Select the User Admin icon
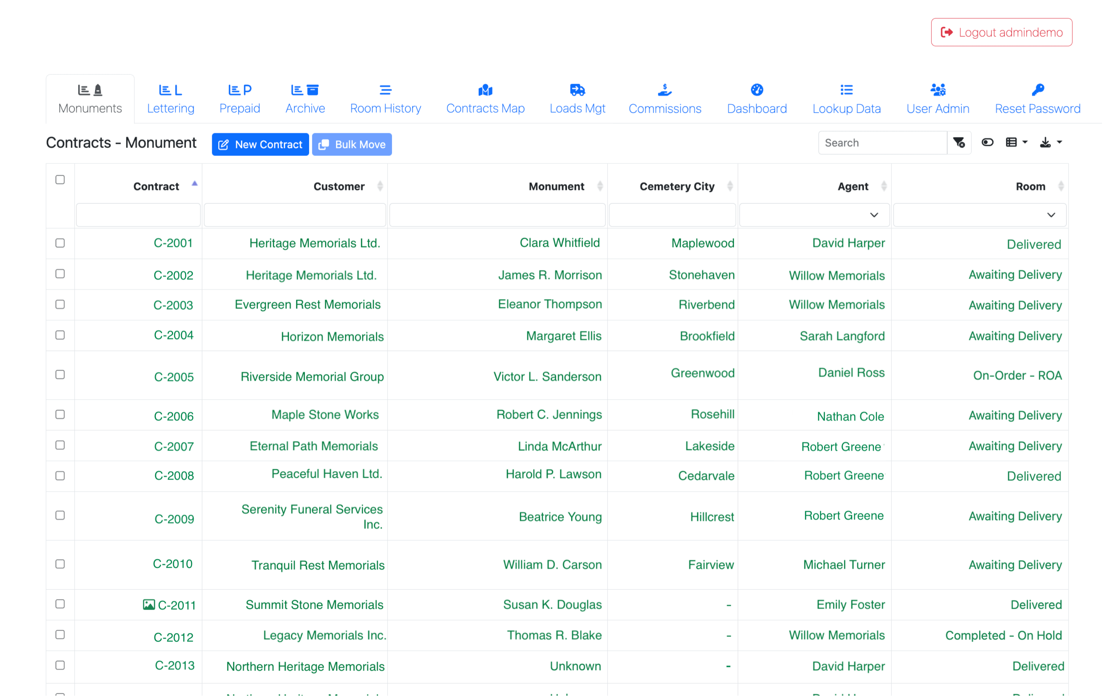This screenshot has height=696, width=1118. [938, 90]
